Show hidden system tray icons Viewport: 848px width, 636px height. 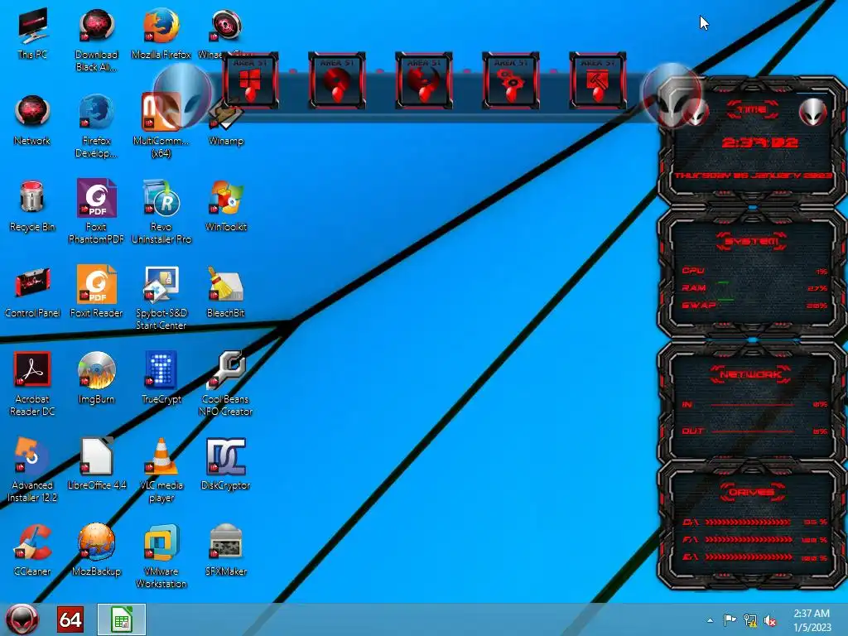pyautogui.click(x=710, y=620)
